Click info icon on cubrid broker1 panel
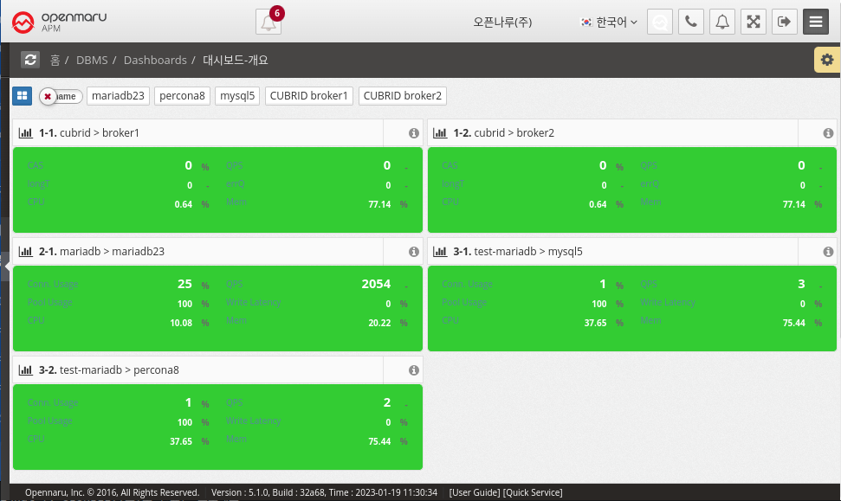Image resolution: width=841 pixels, height=501 pixels. tap(413, 133)
